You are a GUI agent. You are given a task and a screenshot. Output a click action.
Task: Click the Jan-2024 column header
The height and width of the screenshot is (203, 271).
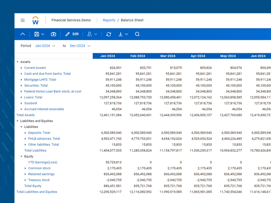coord(107,56)
